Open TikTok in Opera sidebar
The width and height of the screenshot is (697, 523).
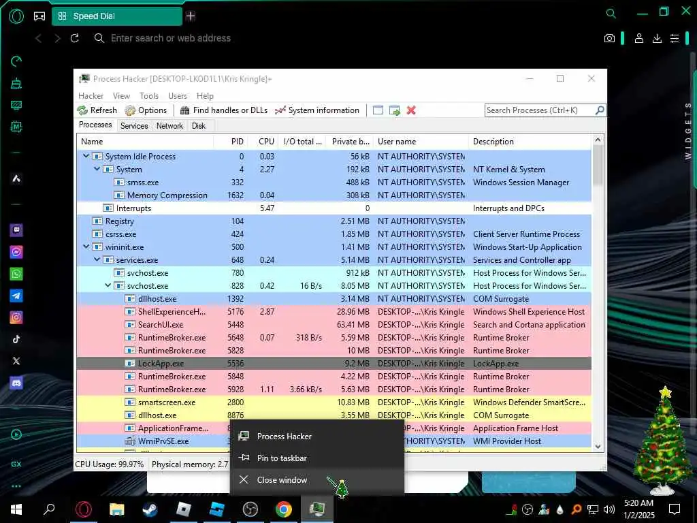point(16,339)
